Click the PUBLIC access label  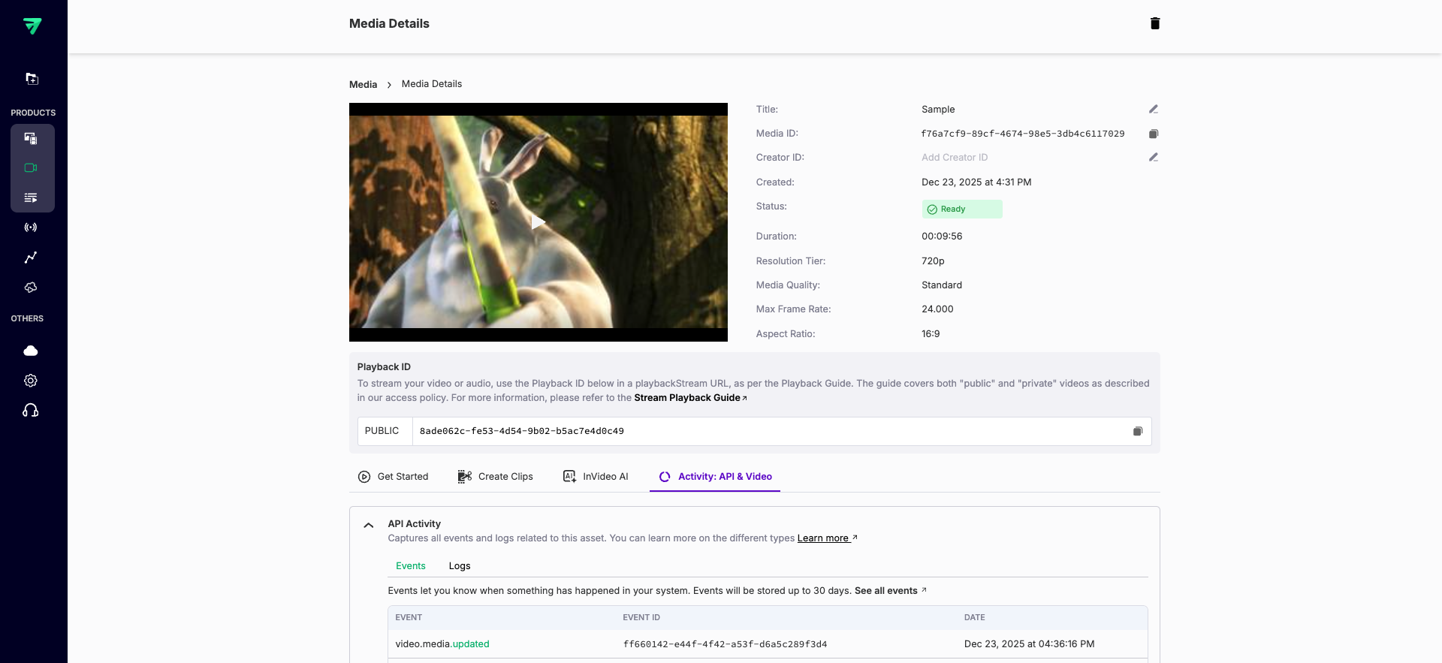pyautogui.click(x=382, y=431)
